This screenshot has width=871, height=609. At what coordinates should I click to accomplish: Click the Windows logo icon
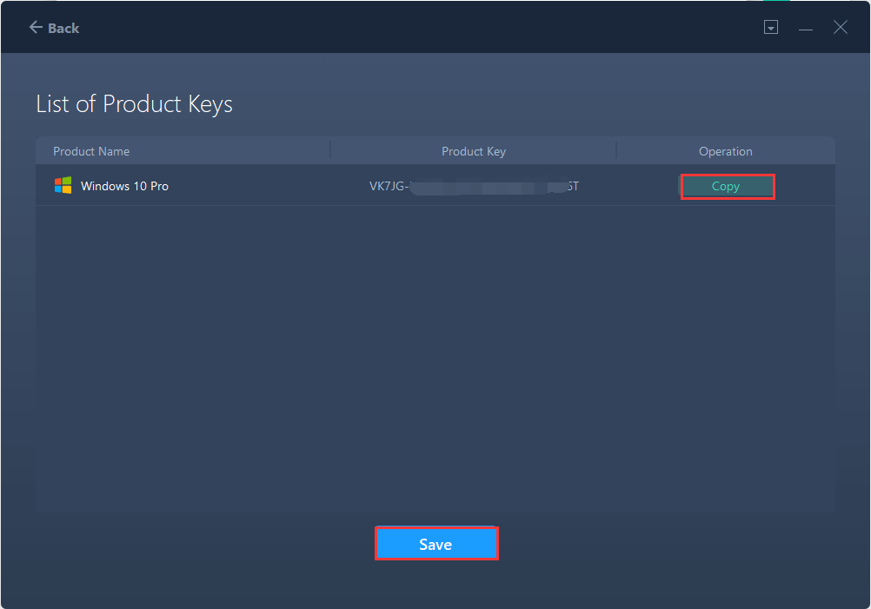[63, 186]
